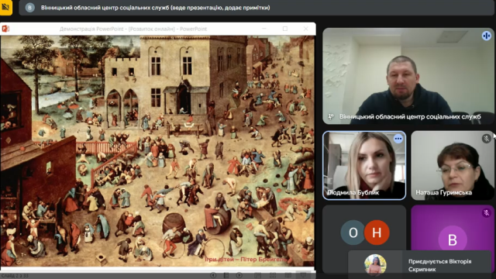The width and height of the screenshot is (496, 279).
Task: Switch to Slide Sorter view in status bar
Action: click(273, 276)
